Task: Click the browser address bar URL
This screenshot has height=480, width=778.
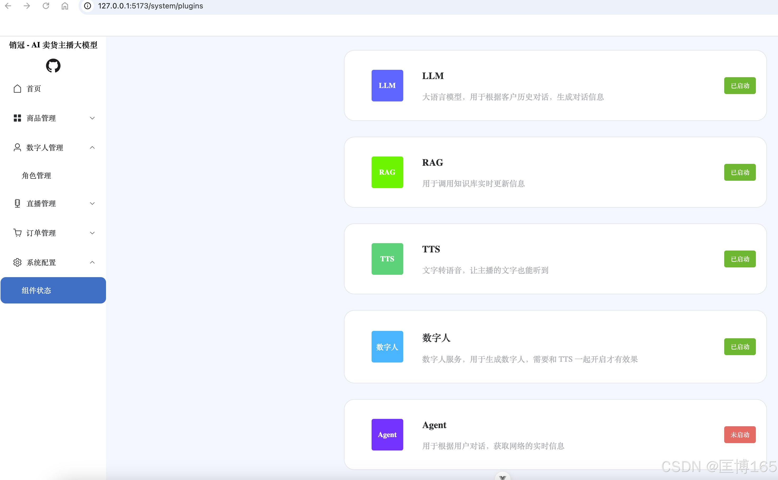Action: (150, 6)
